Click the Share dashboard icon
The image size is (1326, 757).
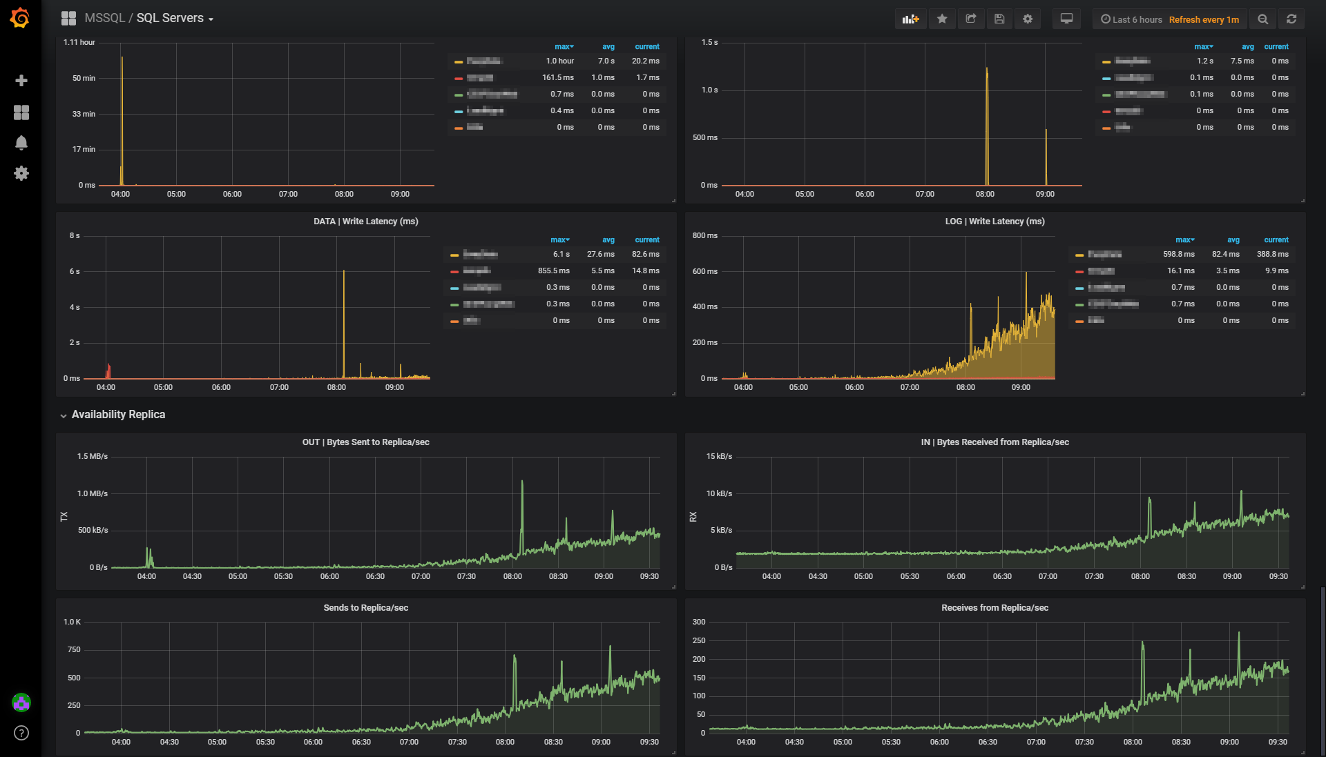971,19
